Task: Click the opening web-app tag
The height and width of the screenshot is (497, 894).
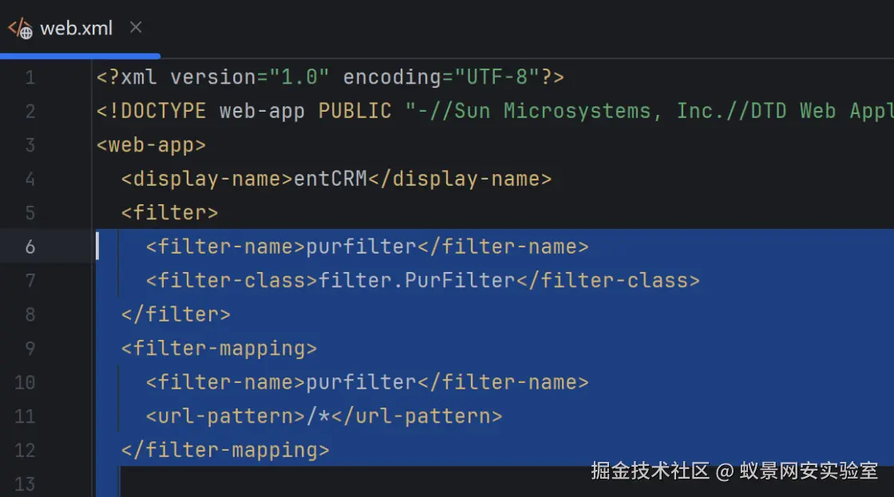Action: pyautogui.click(x=151, y=145)
